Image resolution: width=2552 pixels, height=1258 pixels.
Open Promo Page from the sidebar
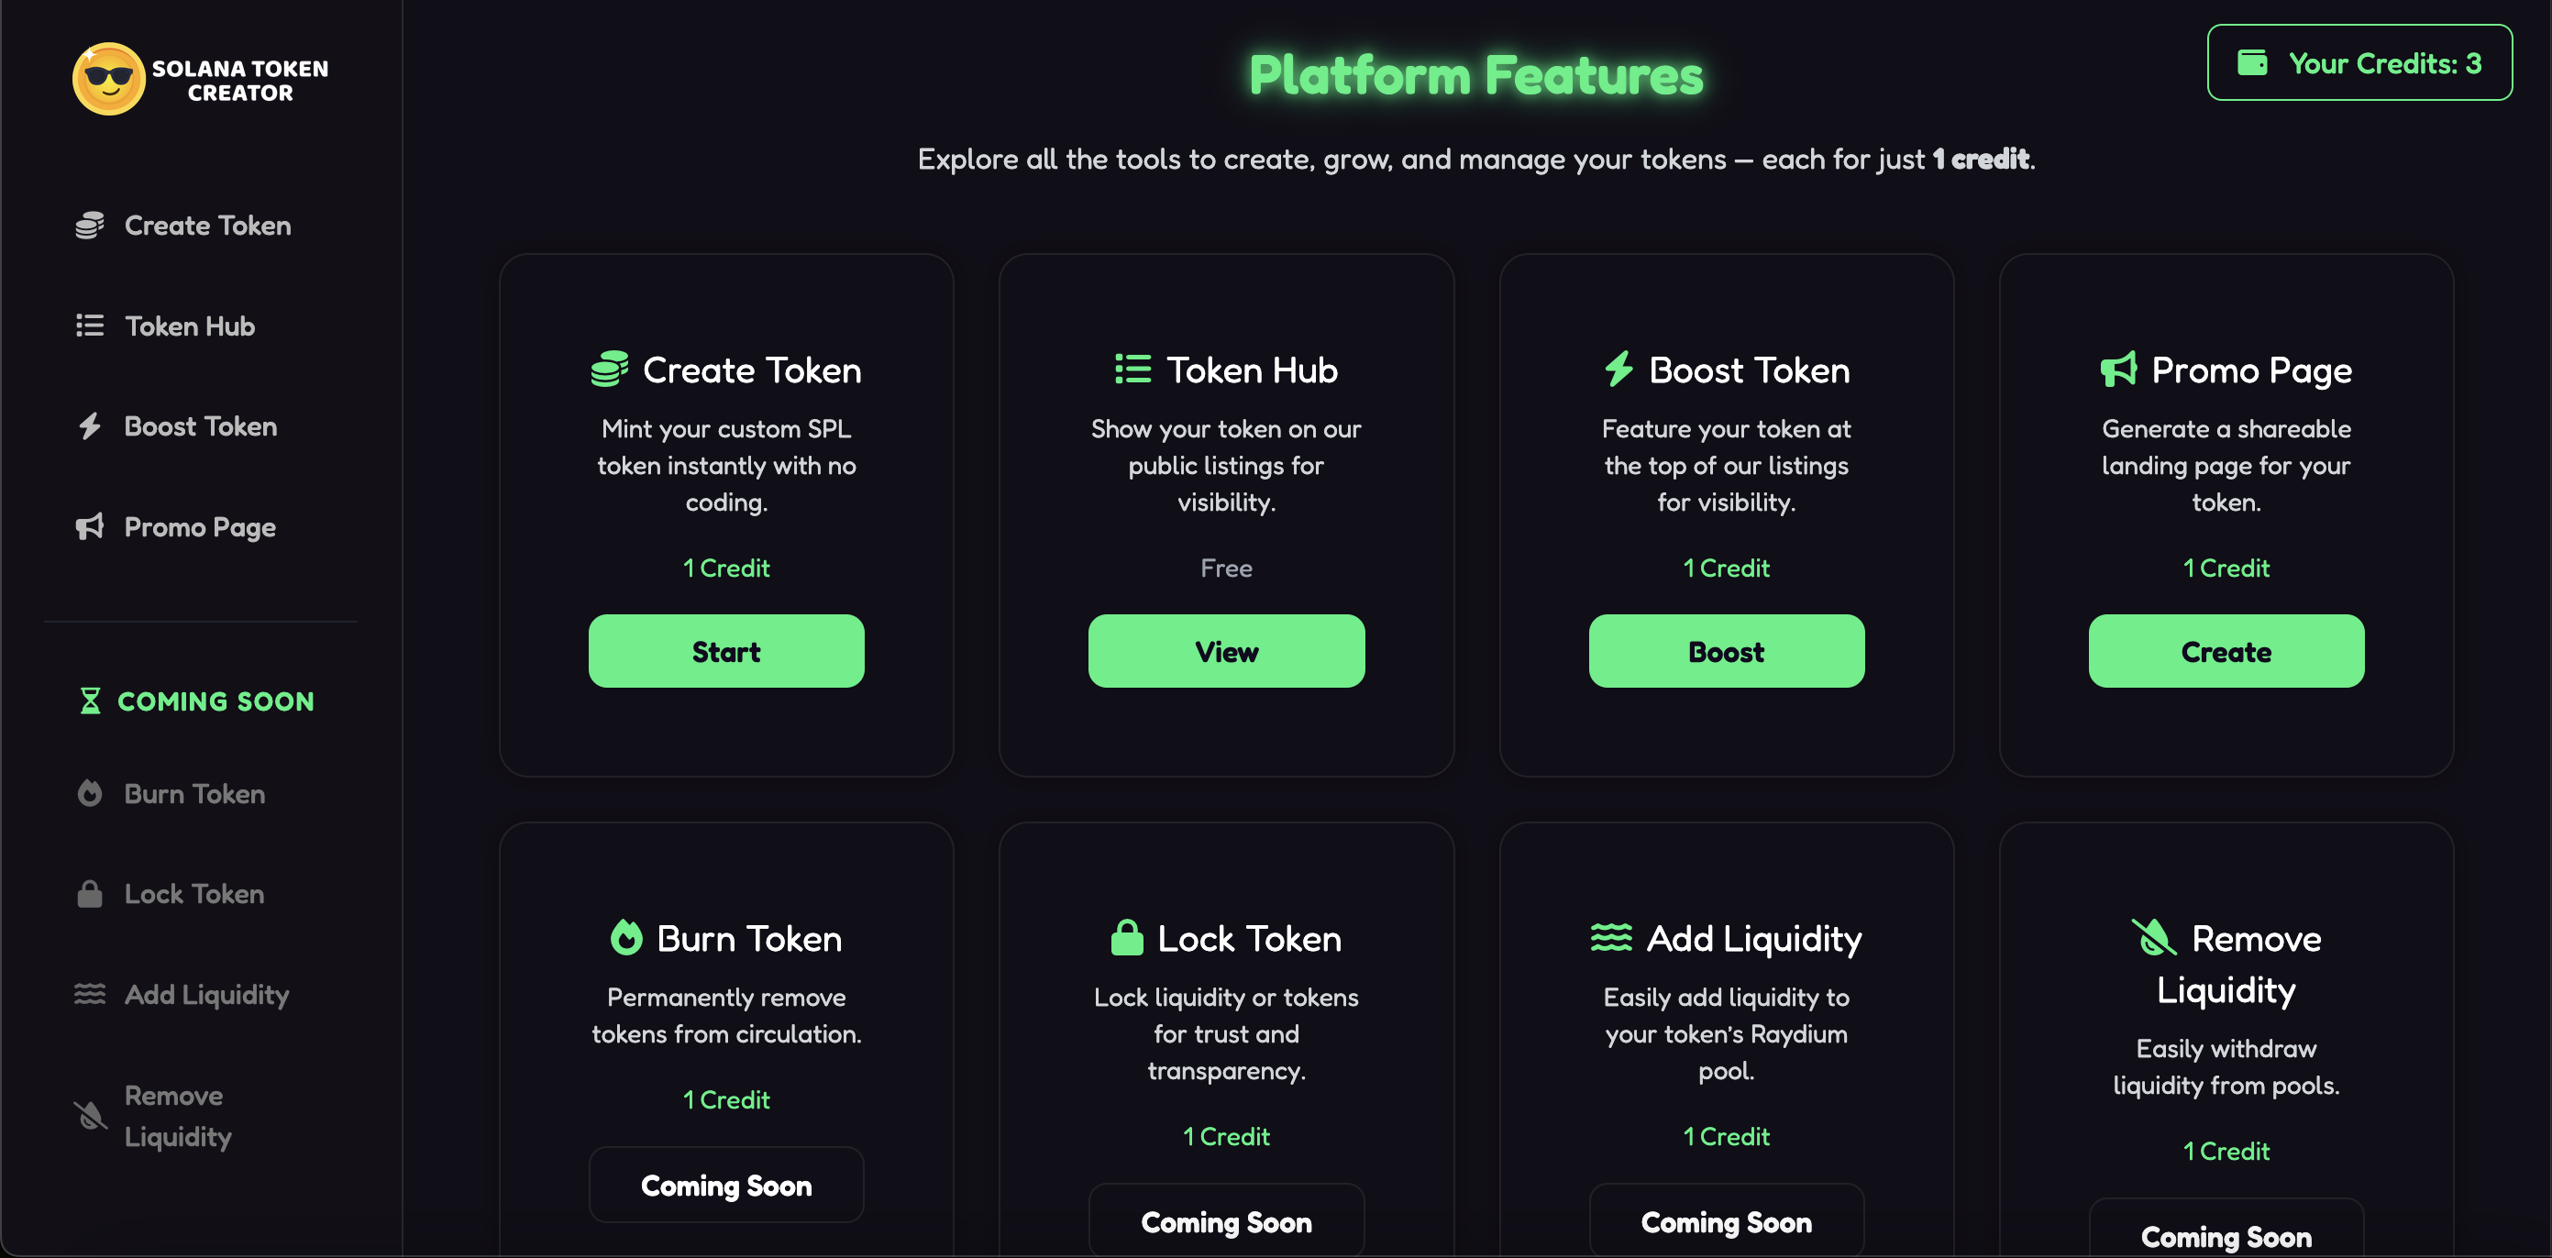tap(199, 527)
